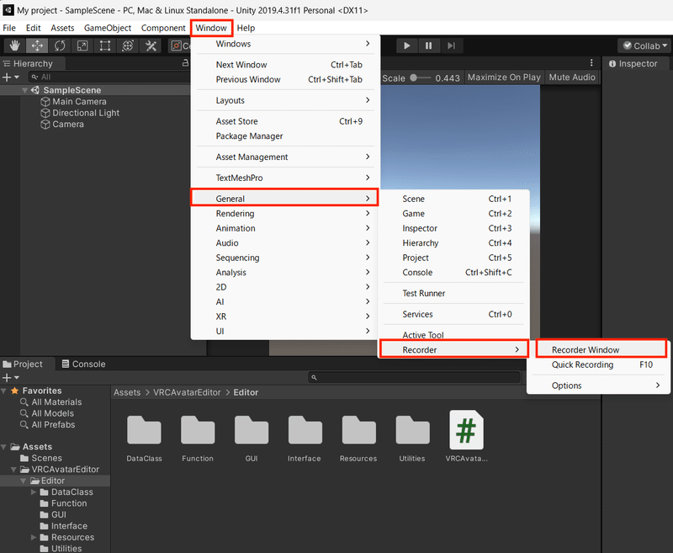This screenshot has width=673, height=553.
Task: Open Package Manager from Window menu
Action: [x=285, y=136]
